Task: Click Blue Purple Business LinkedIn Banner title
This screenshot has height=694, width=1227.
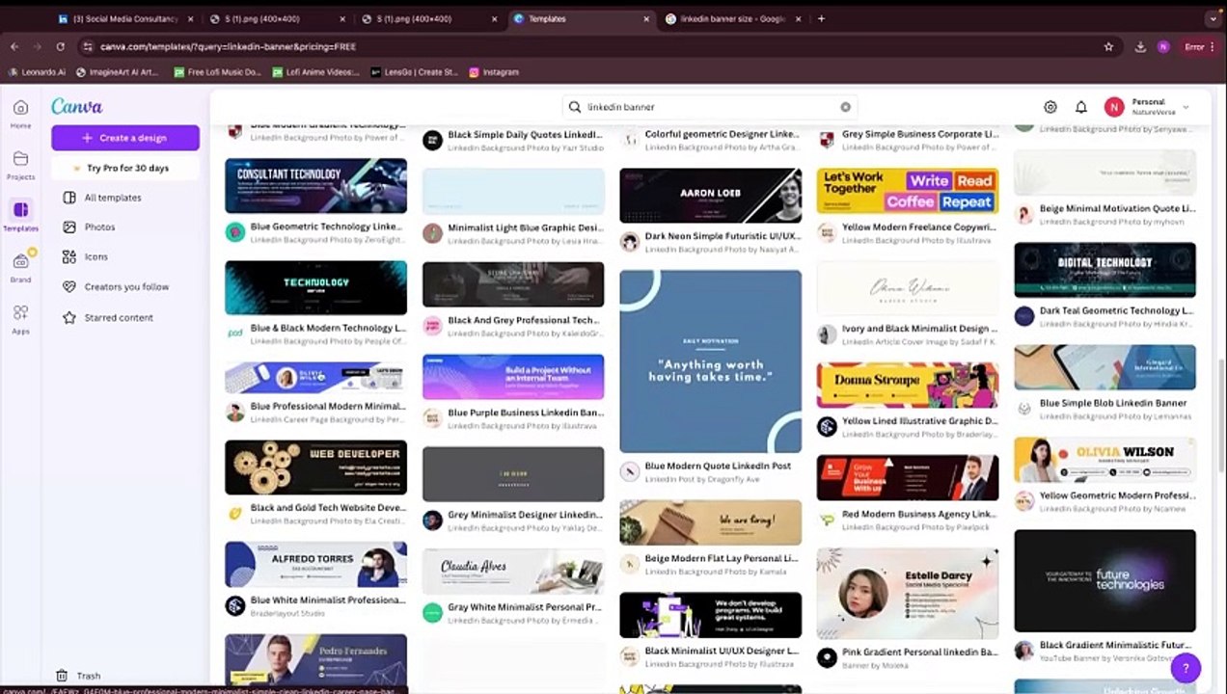Action: pyautogui.click(x=526, y=413)
